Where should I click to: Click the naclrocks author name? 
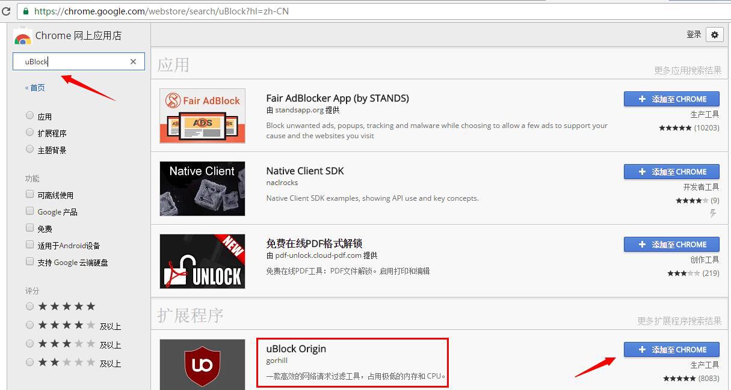(282, 183)
